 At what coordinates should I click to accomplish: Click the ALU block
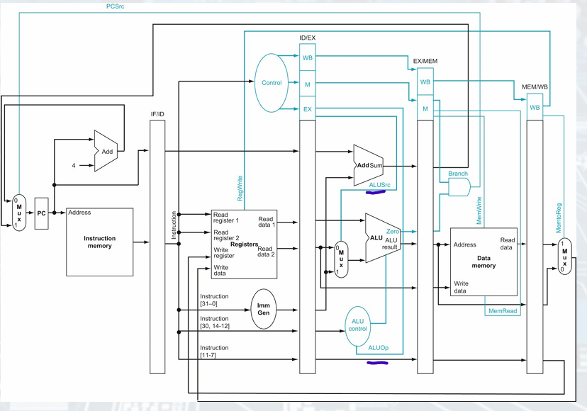coord(382,238)
